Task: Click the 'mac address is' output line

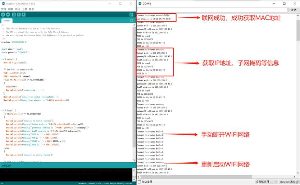Action: click(154, 19)
